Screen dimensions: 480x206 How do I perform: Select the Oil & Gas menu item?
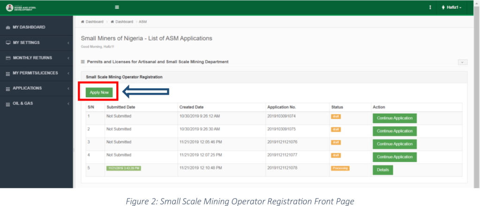[x=22, y=103]
